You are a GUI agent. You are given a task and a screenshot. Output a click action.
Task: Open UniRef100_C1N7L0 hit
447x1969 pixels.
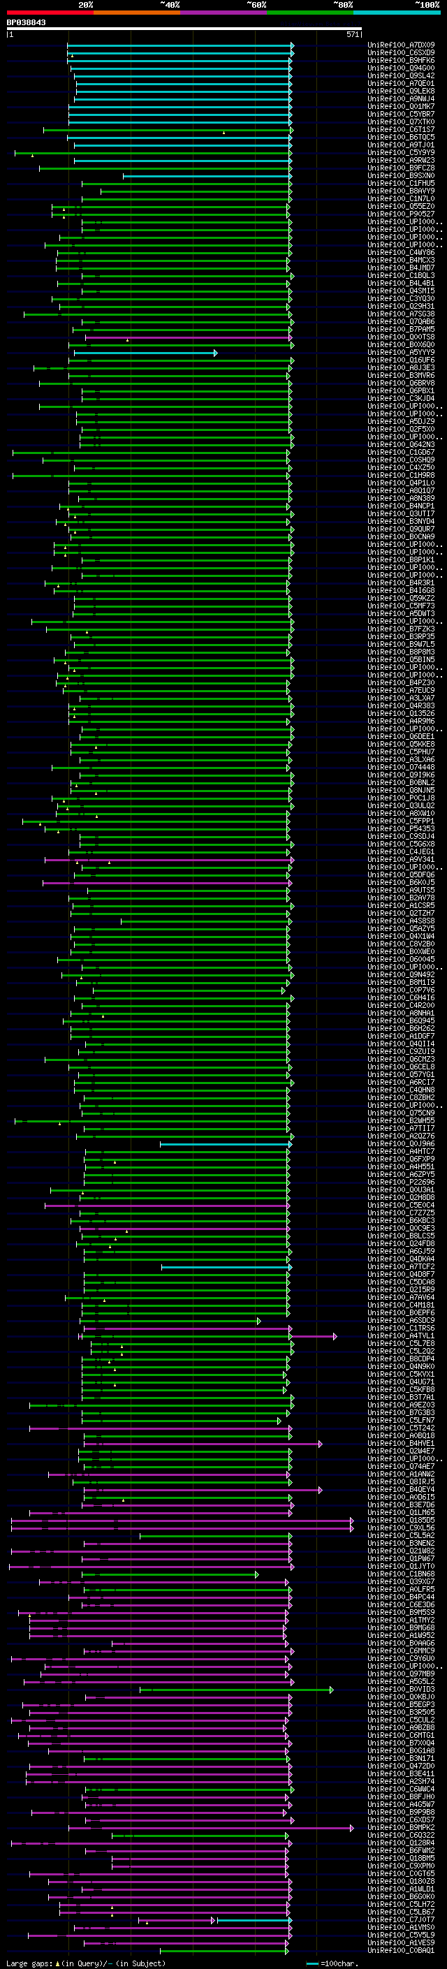click(401, 199)
